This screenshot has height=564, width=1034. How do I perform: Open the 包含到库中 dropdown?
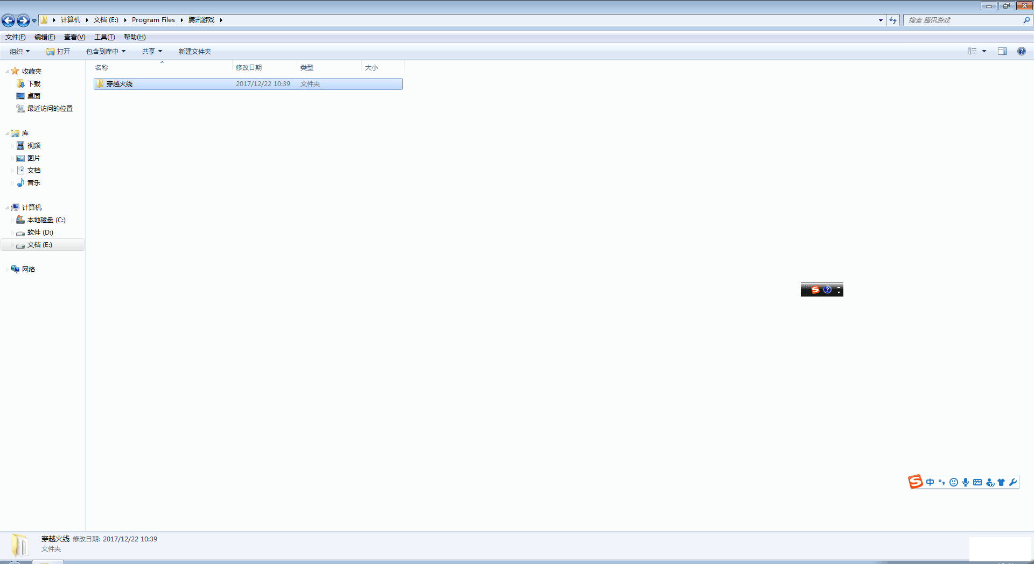[x=106, y=52]
